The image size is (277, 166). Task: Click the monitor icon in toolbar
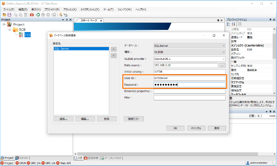tap(54, 15)
